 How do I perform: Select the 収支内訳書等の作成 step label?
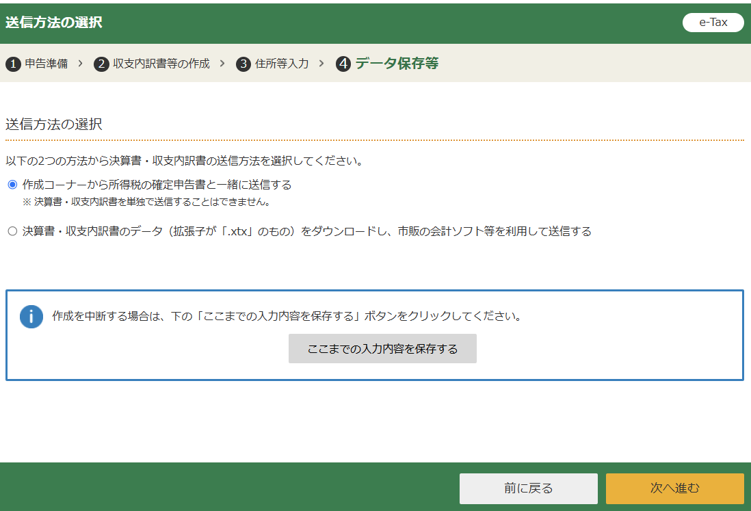point(161,64)
